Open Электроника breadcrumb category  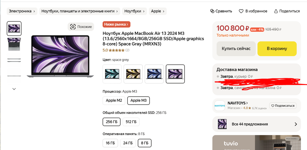pos(22,11)
